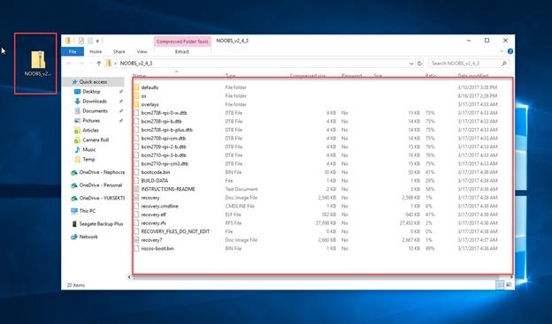Click the Properties icon in title bar toolbar
This screenshot has width=552, height=324.
(x=81, y=41)
